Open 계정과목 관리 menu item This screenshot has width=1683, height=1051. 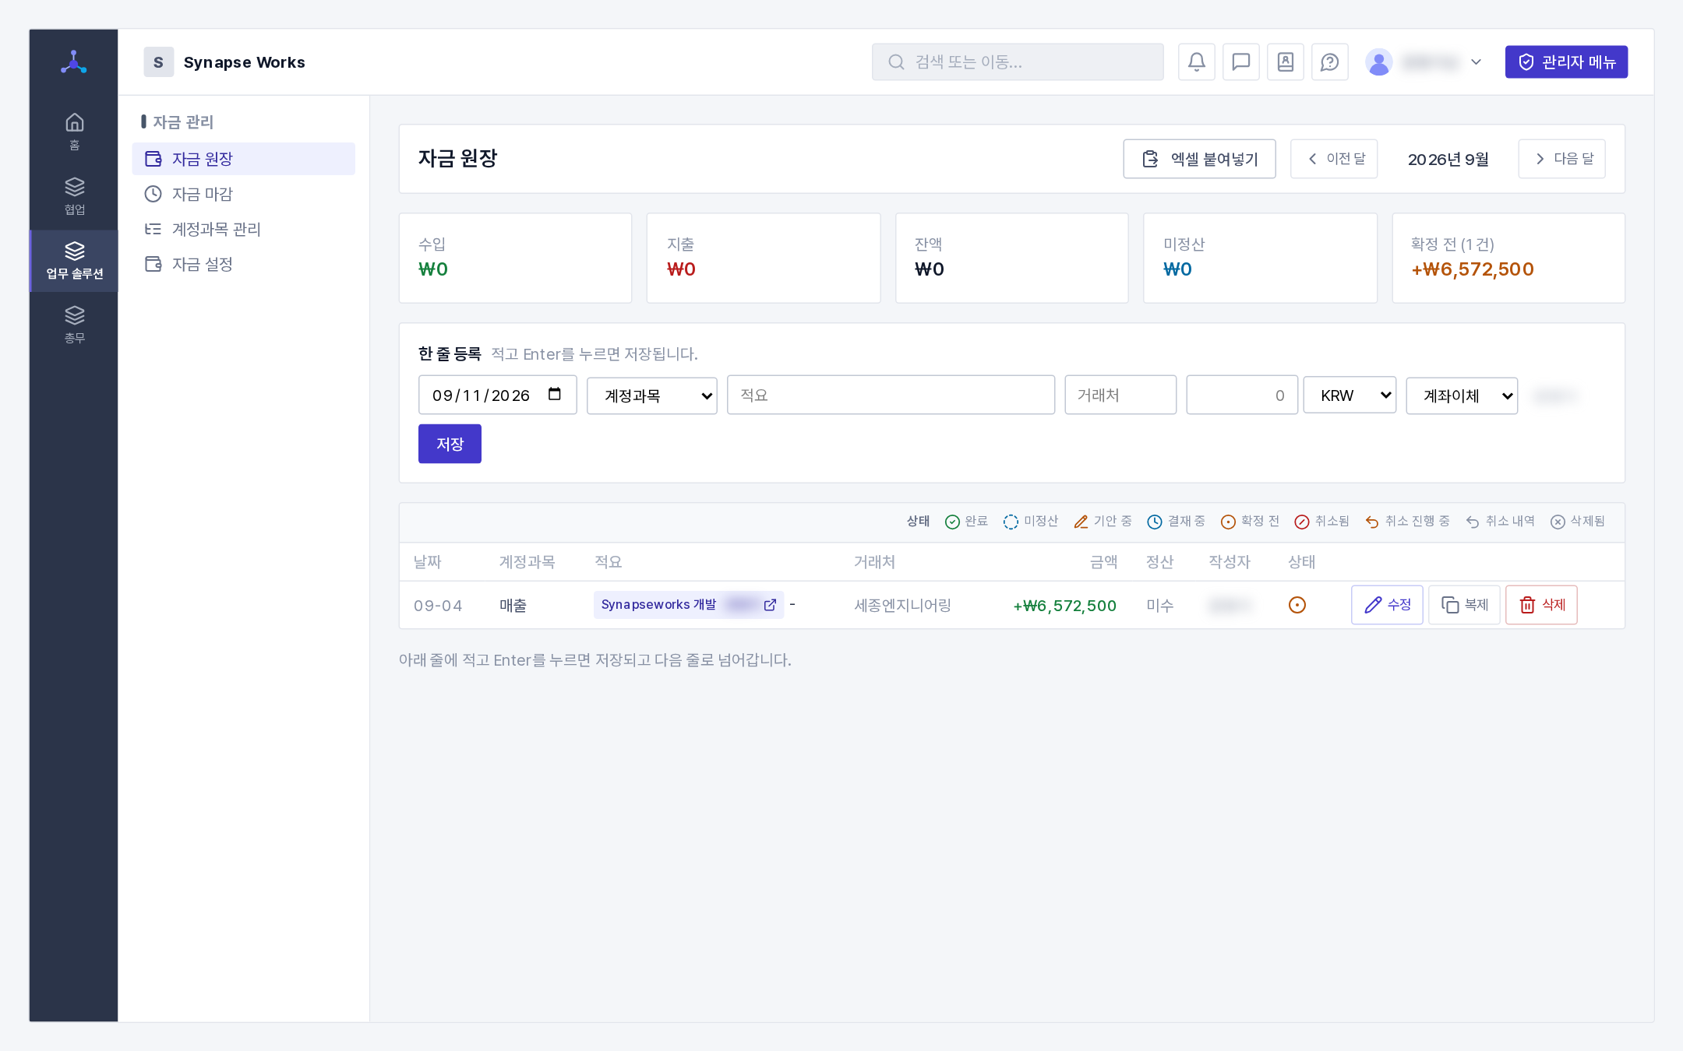243,229
